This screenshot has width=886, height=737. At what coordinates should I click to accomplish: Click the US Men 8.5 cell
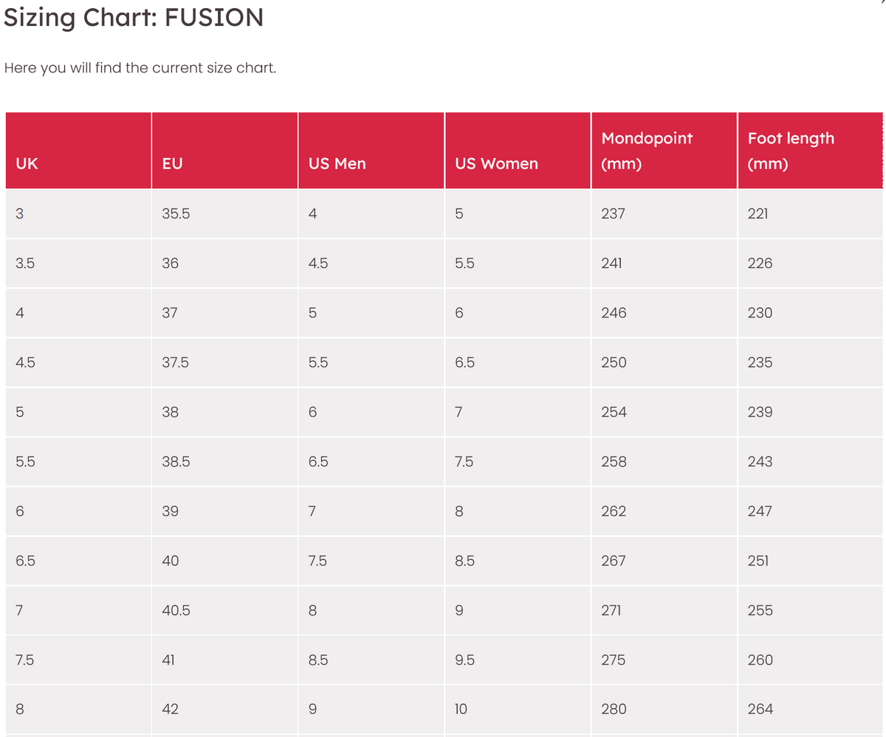(371, 659)
